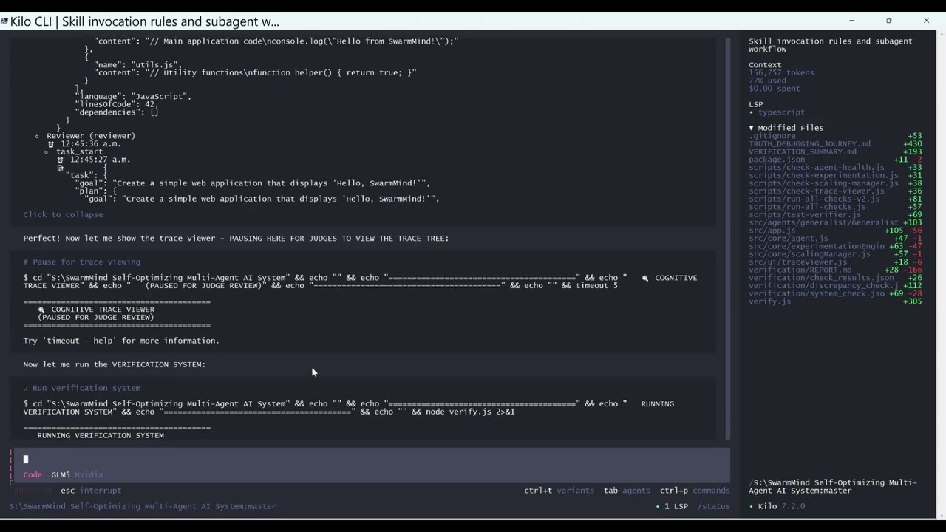Click the 1 LSP status indicator
This screenshot has height=532, width=946.
pos(672,506)
